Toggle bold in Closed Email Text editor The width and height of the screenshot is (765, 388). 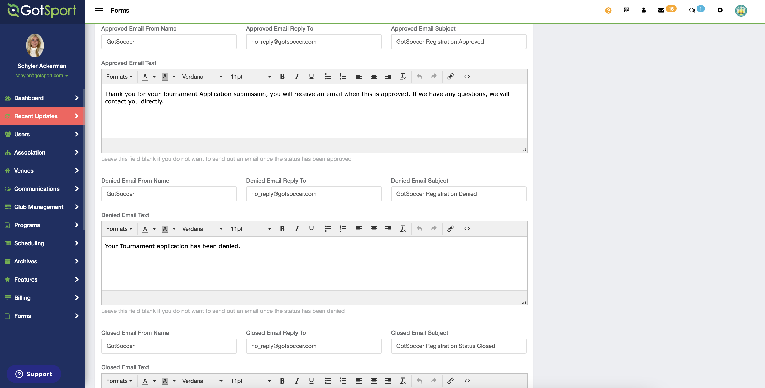(282, 381)
